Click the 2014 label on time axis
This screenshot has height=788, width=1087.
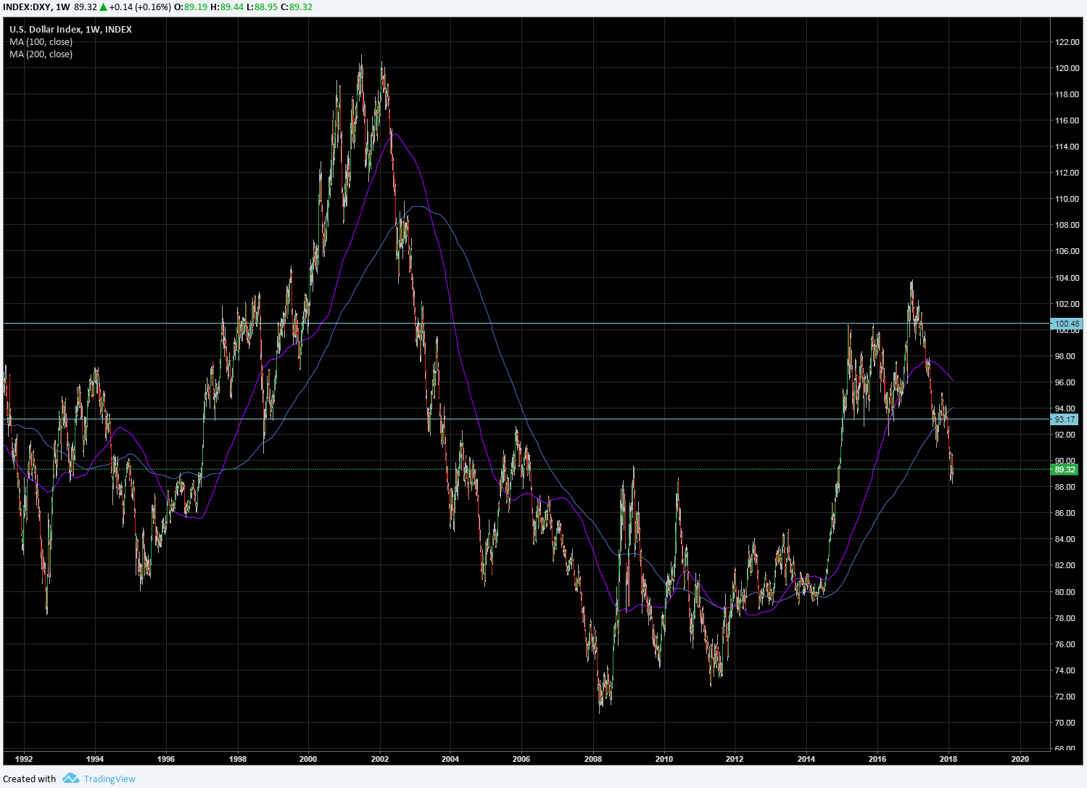click(x=806, y=759)
